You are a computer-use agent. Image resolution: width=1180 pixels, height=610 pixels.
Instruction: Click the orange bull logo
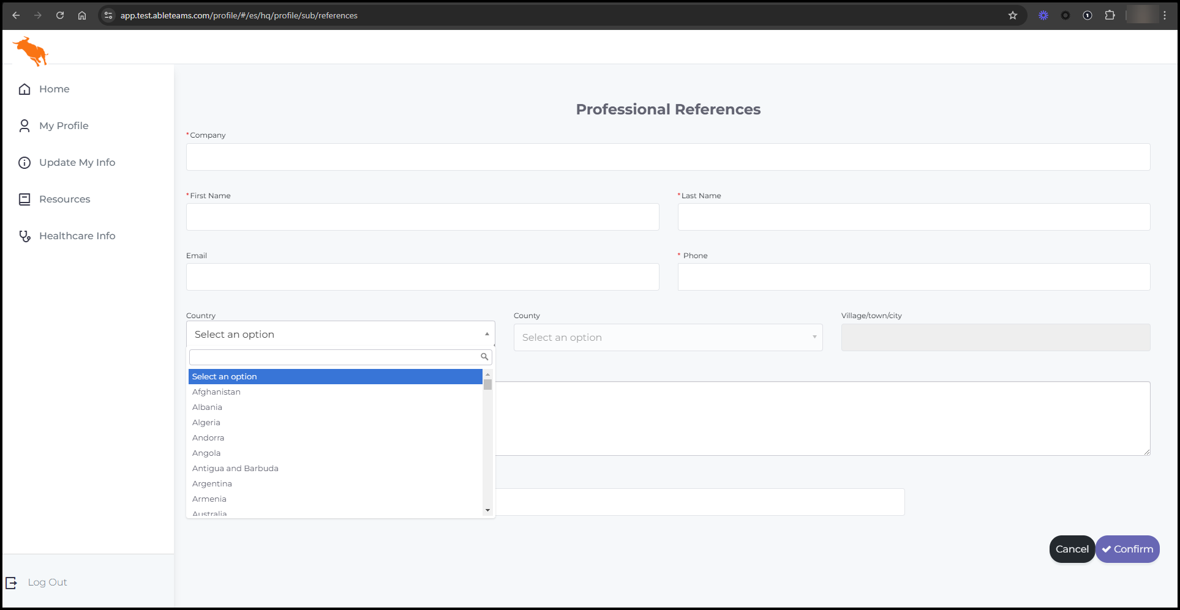tap(31, 51)
